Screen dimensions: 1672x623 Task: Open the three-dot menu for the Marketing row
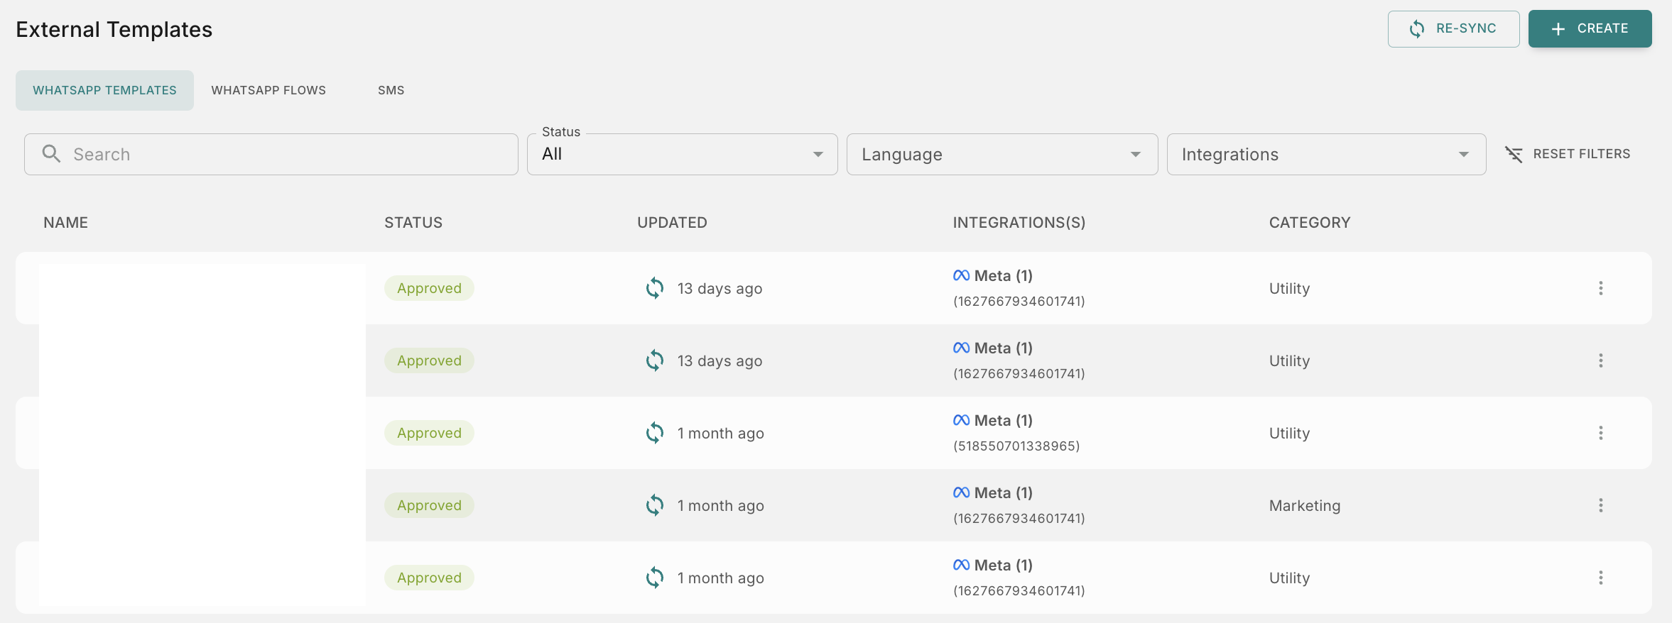click(1600, 505)
